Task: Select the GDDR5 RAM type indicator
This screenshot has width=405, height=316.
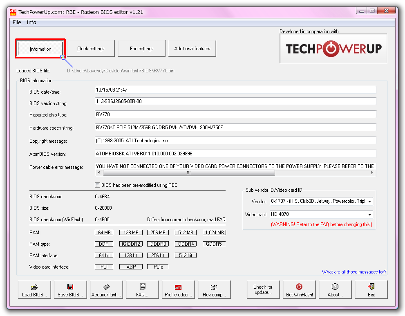Action: (x=214, y=244)
